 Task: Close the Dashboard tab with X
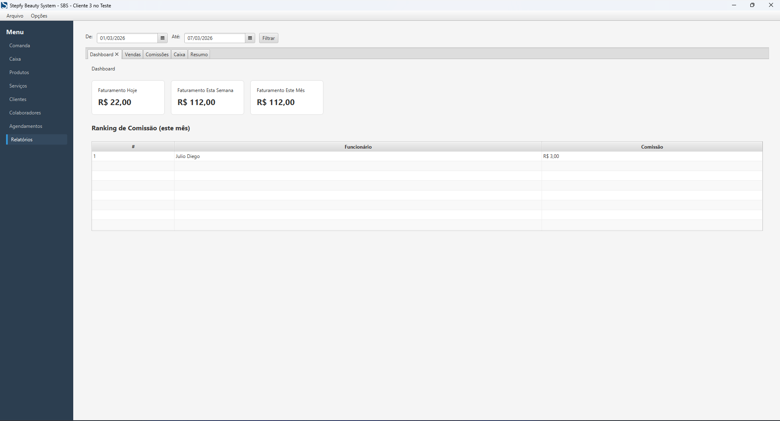[117, 54]
